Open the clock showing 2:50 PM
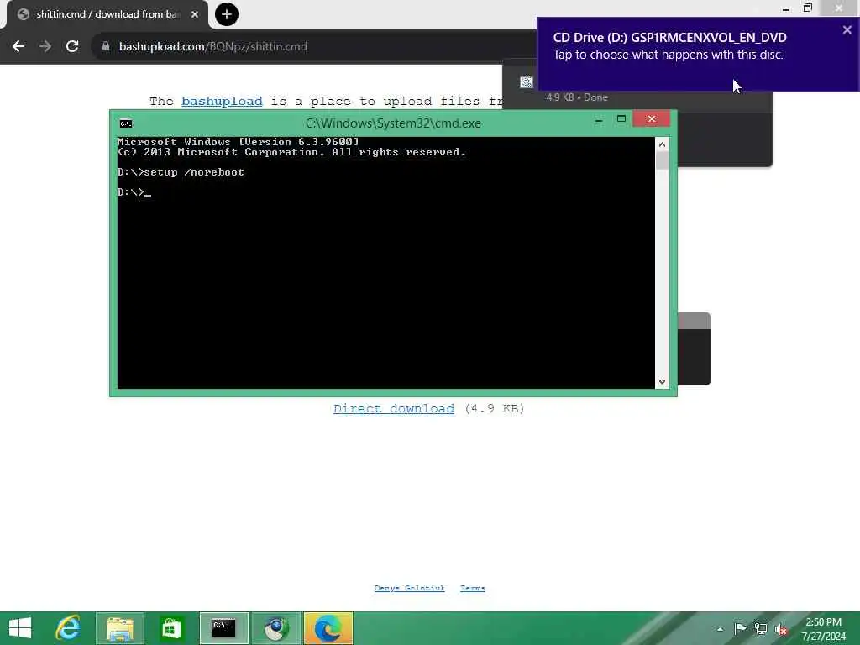The height and width of the screenshot is (645, 860). click(x=823, y=629)
